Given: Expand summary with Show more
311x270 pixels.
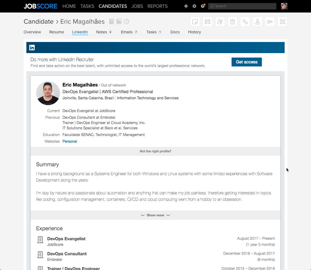Looking at the screenshot, I should [155, 215].
